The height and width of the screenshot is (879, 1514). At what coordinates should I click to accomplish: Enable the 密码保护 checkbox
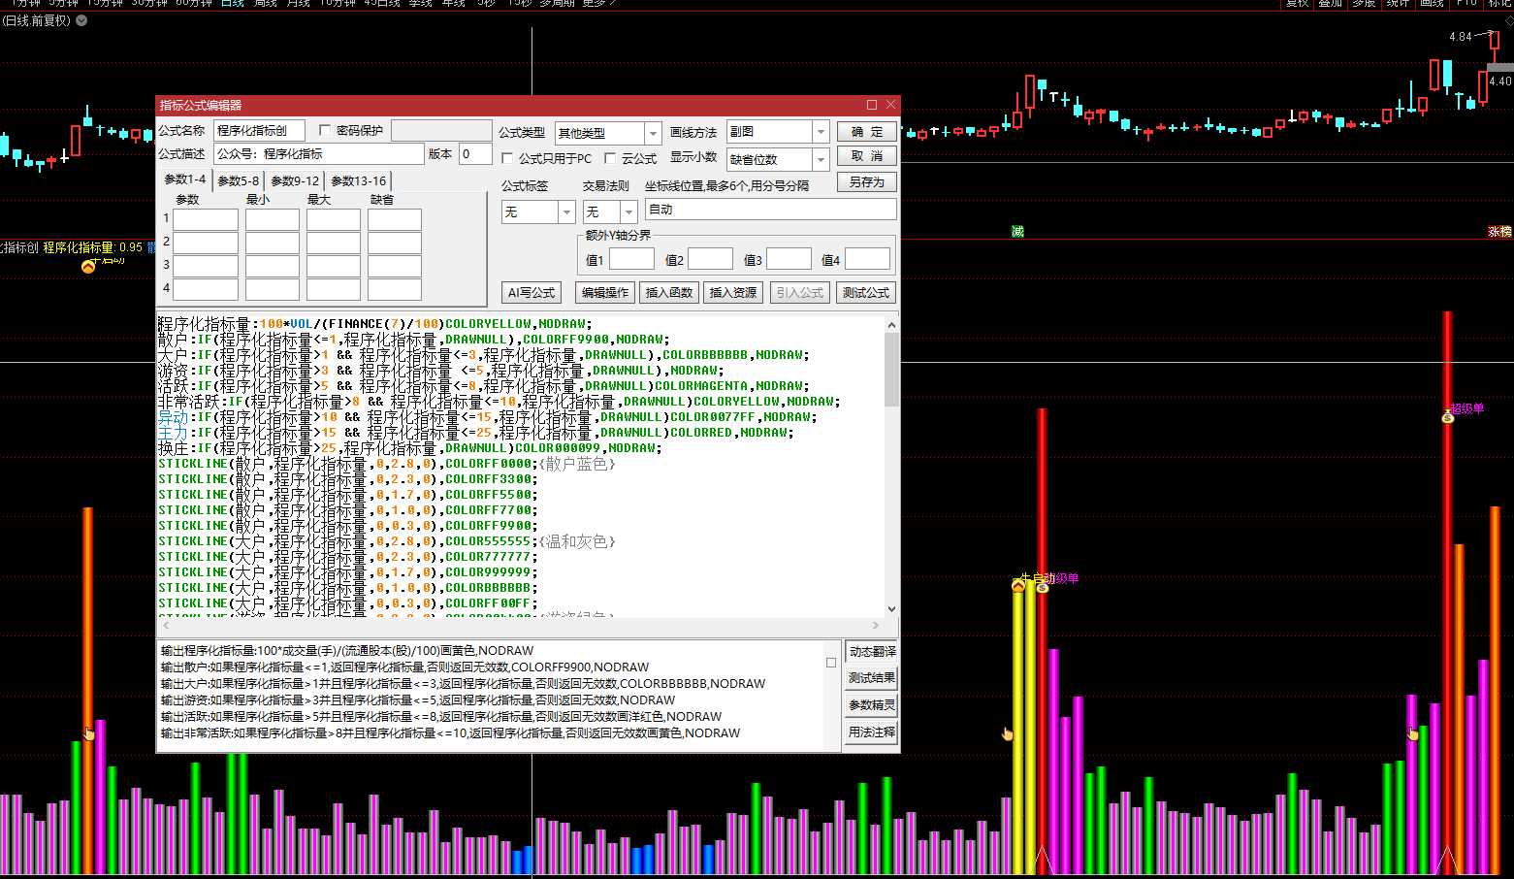tap(325, 130)
